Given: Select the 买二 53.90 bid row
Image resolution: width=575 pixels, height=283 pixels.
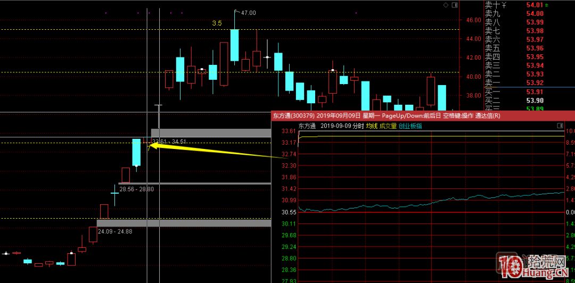Looking at the screenshot, I should click(x=527, y=100).
